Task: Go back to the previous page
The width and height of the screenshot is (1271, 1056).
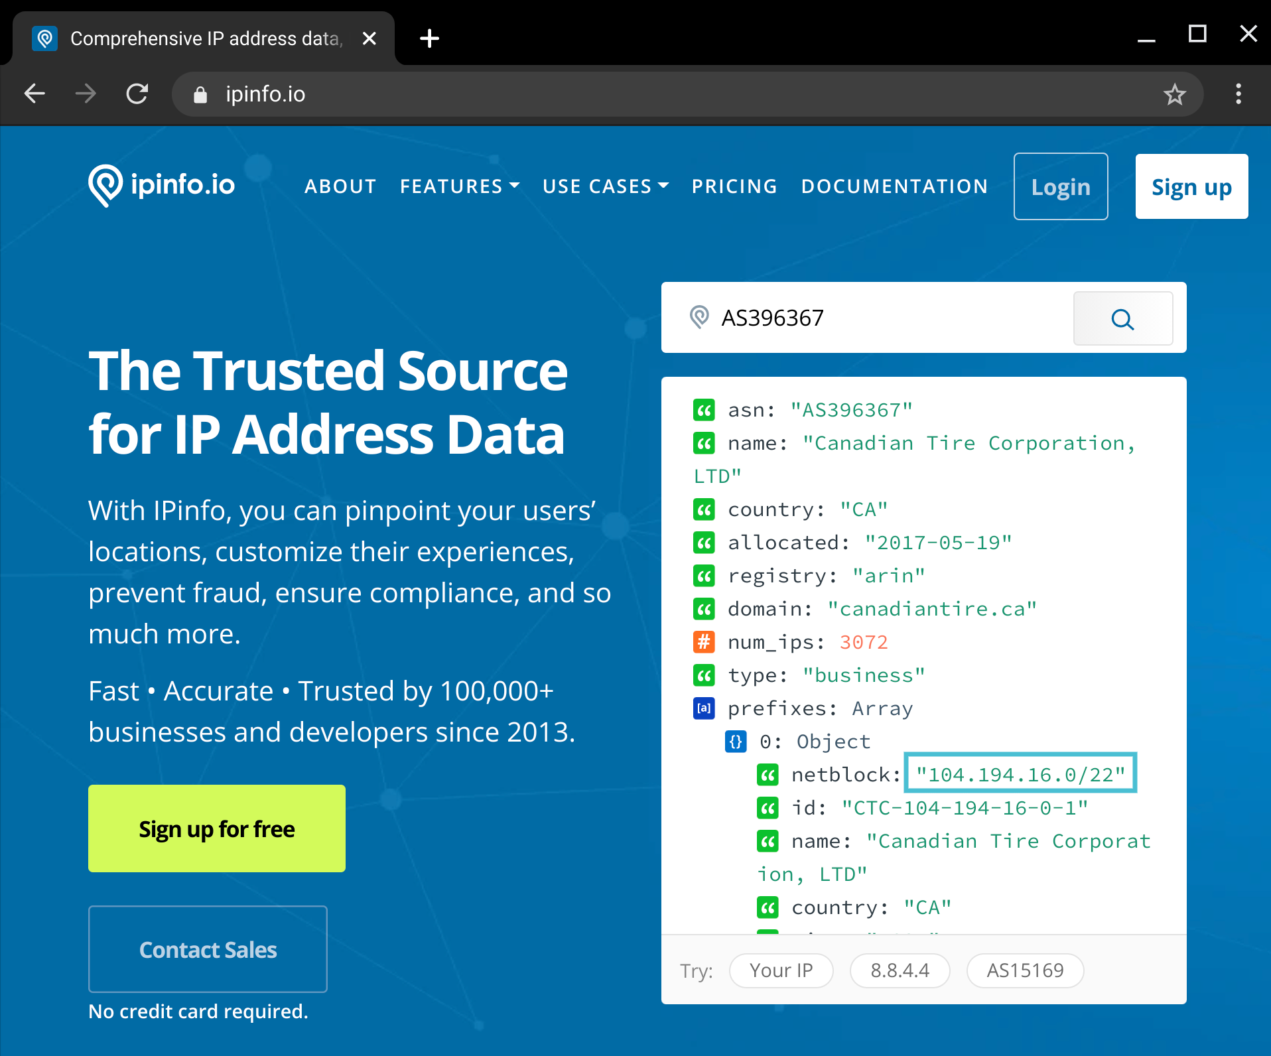Action: 34,94
